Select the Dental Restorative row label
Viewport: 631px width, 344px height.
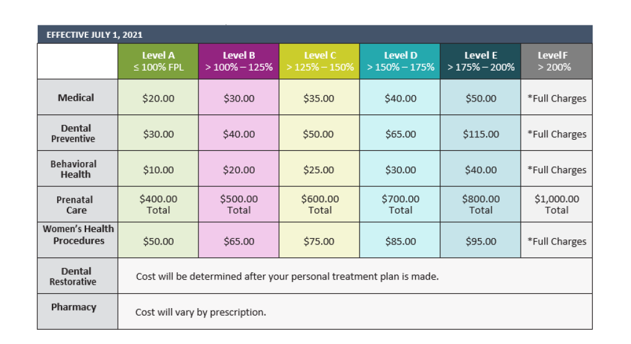pos(77,276)
